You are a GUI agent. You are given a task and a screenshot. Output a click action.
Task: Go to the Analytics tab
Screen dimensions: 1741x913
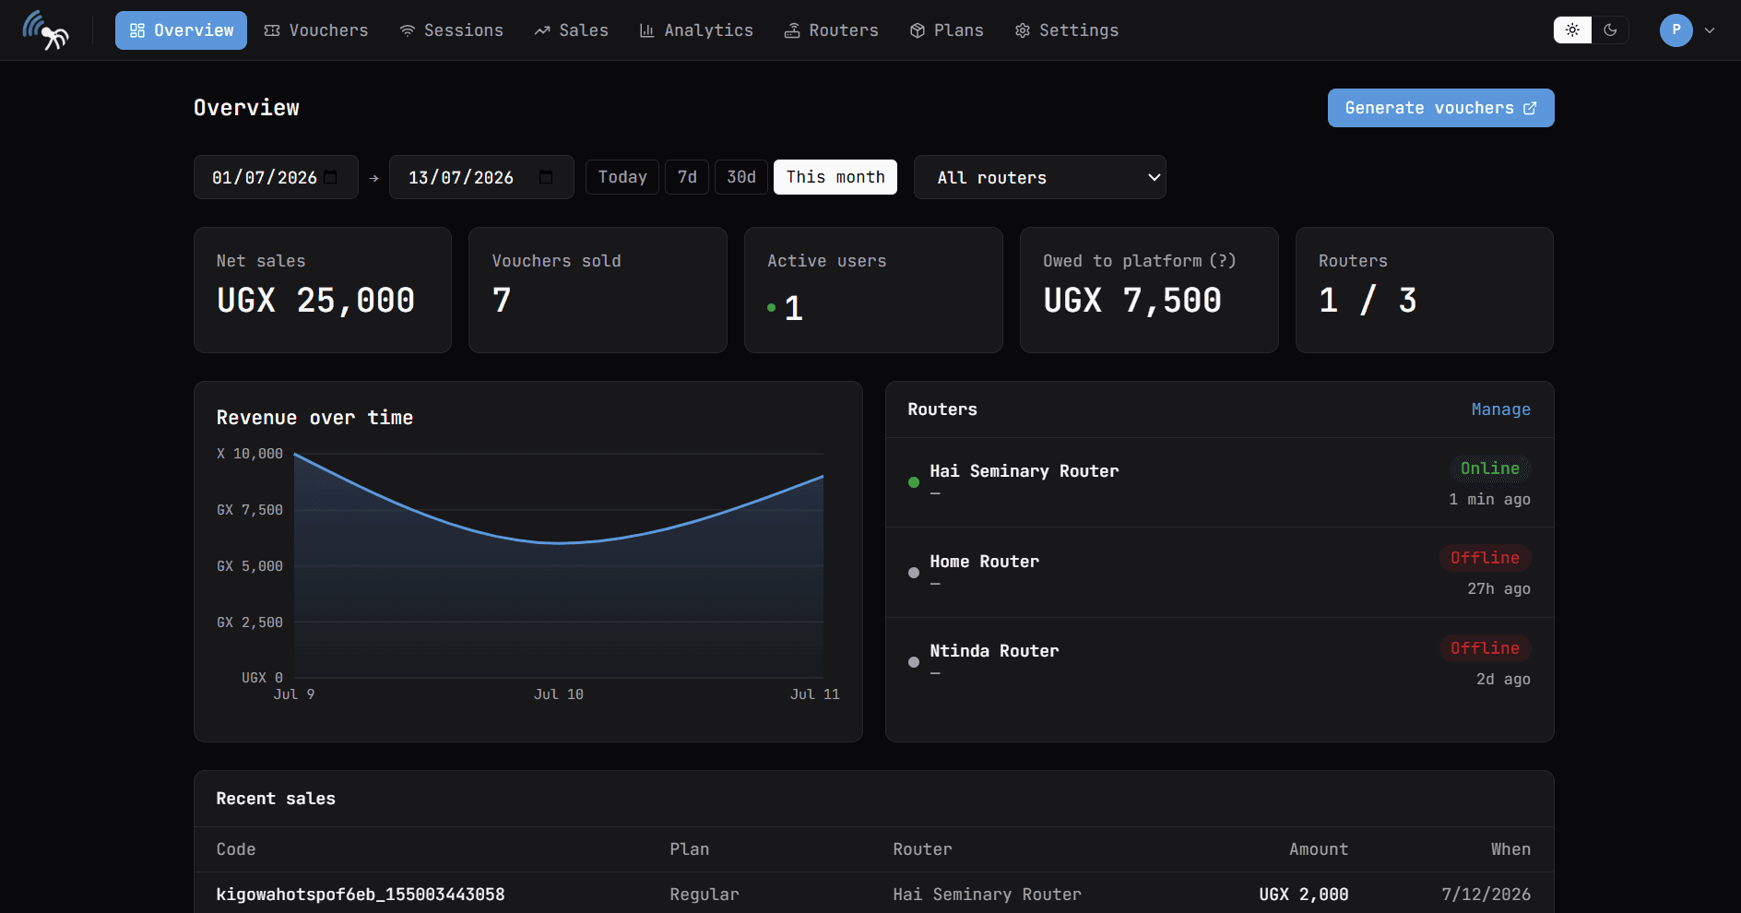click(x=696, y=30)
